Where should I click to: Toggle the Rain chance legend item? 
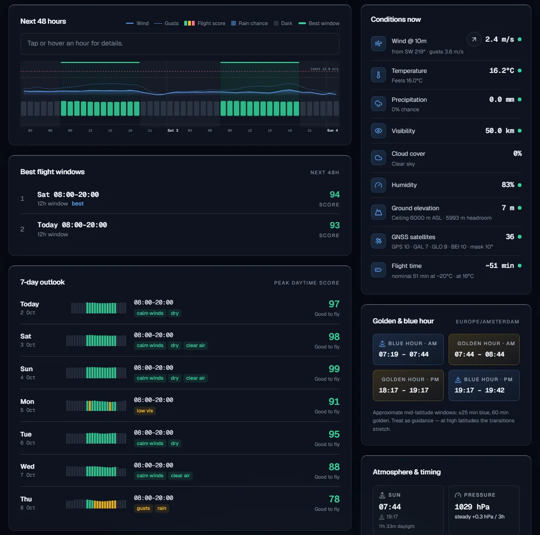pyautogui.click(x=249, y=23)
